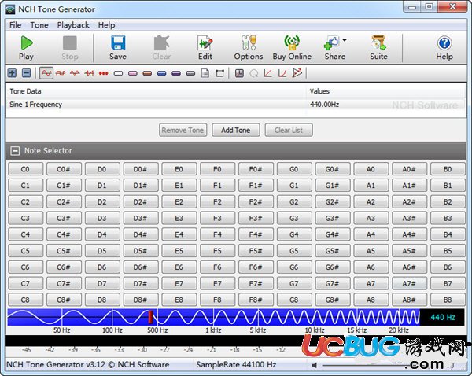The image size is (472, 376).
Task: Open the Options toolbar icon
Action: (x=249, y=42)
